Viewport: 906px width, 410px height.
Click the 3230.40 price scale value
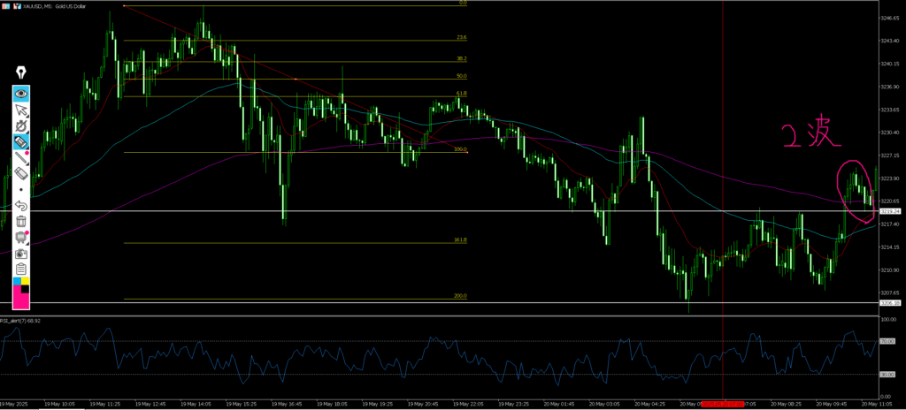click(x=889, y=133)
